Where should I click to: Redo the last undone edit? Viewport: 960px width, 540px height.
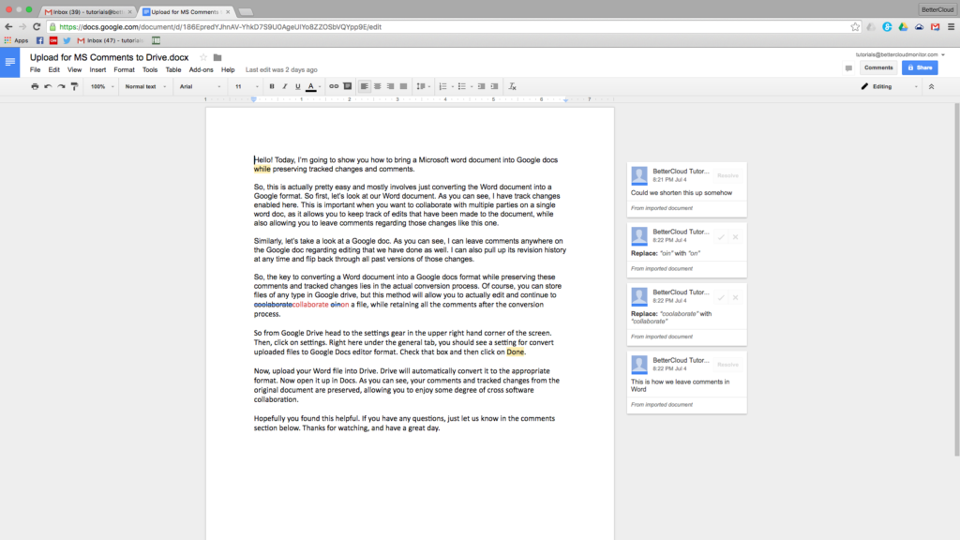(x=61, y=86)
